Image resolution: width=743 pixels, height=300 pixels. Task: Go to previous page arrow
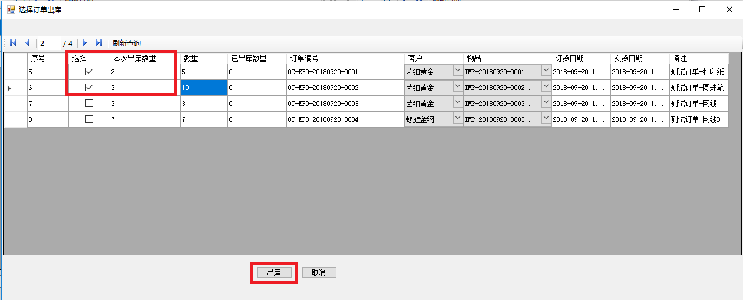(x=27, y=43)
